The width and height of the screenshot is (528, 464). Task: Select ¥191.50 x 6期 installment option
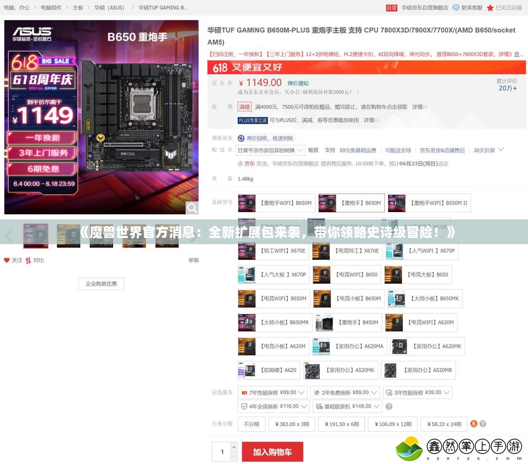coord(342,424)
